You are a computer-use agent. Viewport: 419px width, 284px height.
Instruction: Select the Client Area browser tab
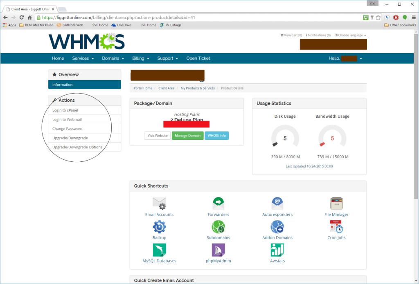click(x=30, y=9)
